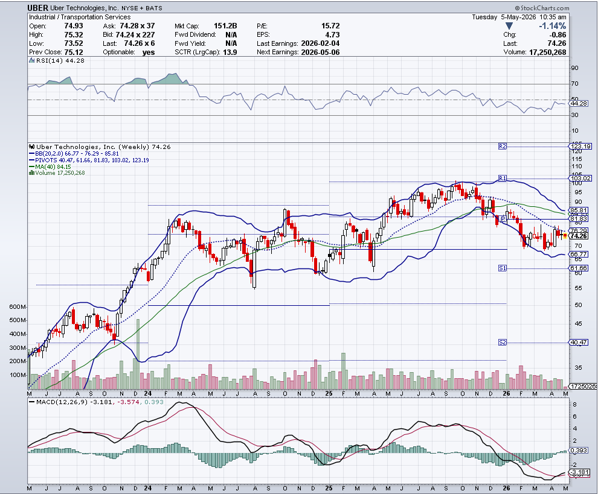Click the volume bars icon in legend
This screenshot has height=494, width=598.
32,173
